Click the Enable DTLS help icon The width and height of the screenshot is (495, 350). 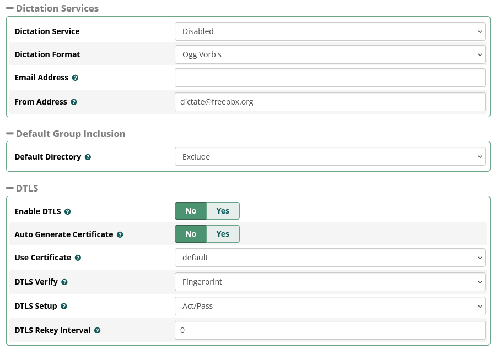click(x=68, y=211)
